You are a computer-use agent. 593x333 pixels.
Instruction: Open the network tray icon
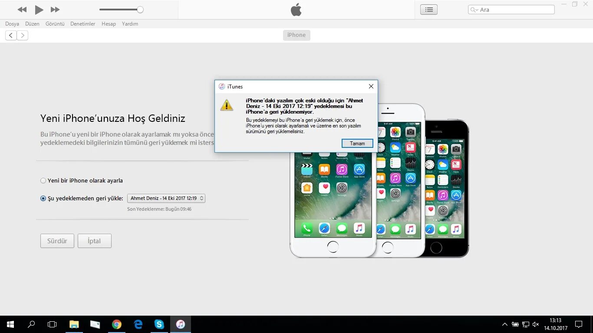tap(526, 324)
